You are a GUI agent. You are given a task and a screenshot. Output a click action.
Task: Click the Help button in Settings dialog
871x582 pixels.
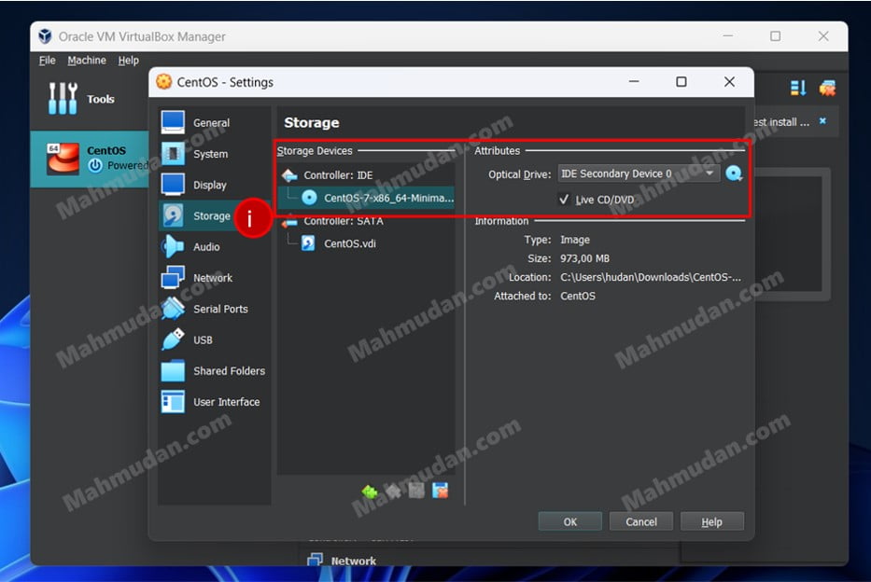coord(711,521)
